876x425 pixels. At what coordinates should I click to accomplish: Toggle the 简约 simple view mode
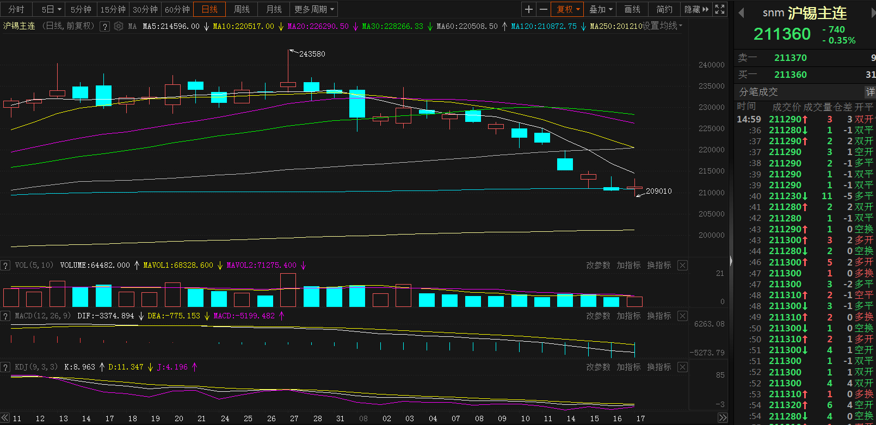pos(664,9)
